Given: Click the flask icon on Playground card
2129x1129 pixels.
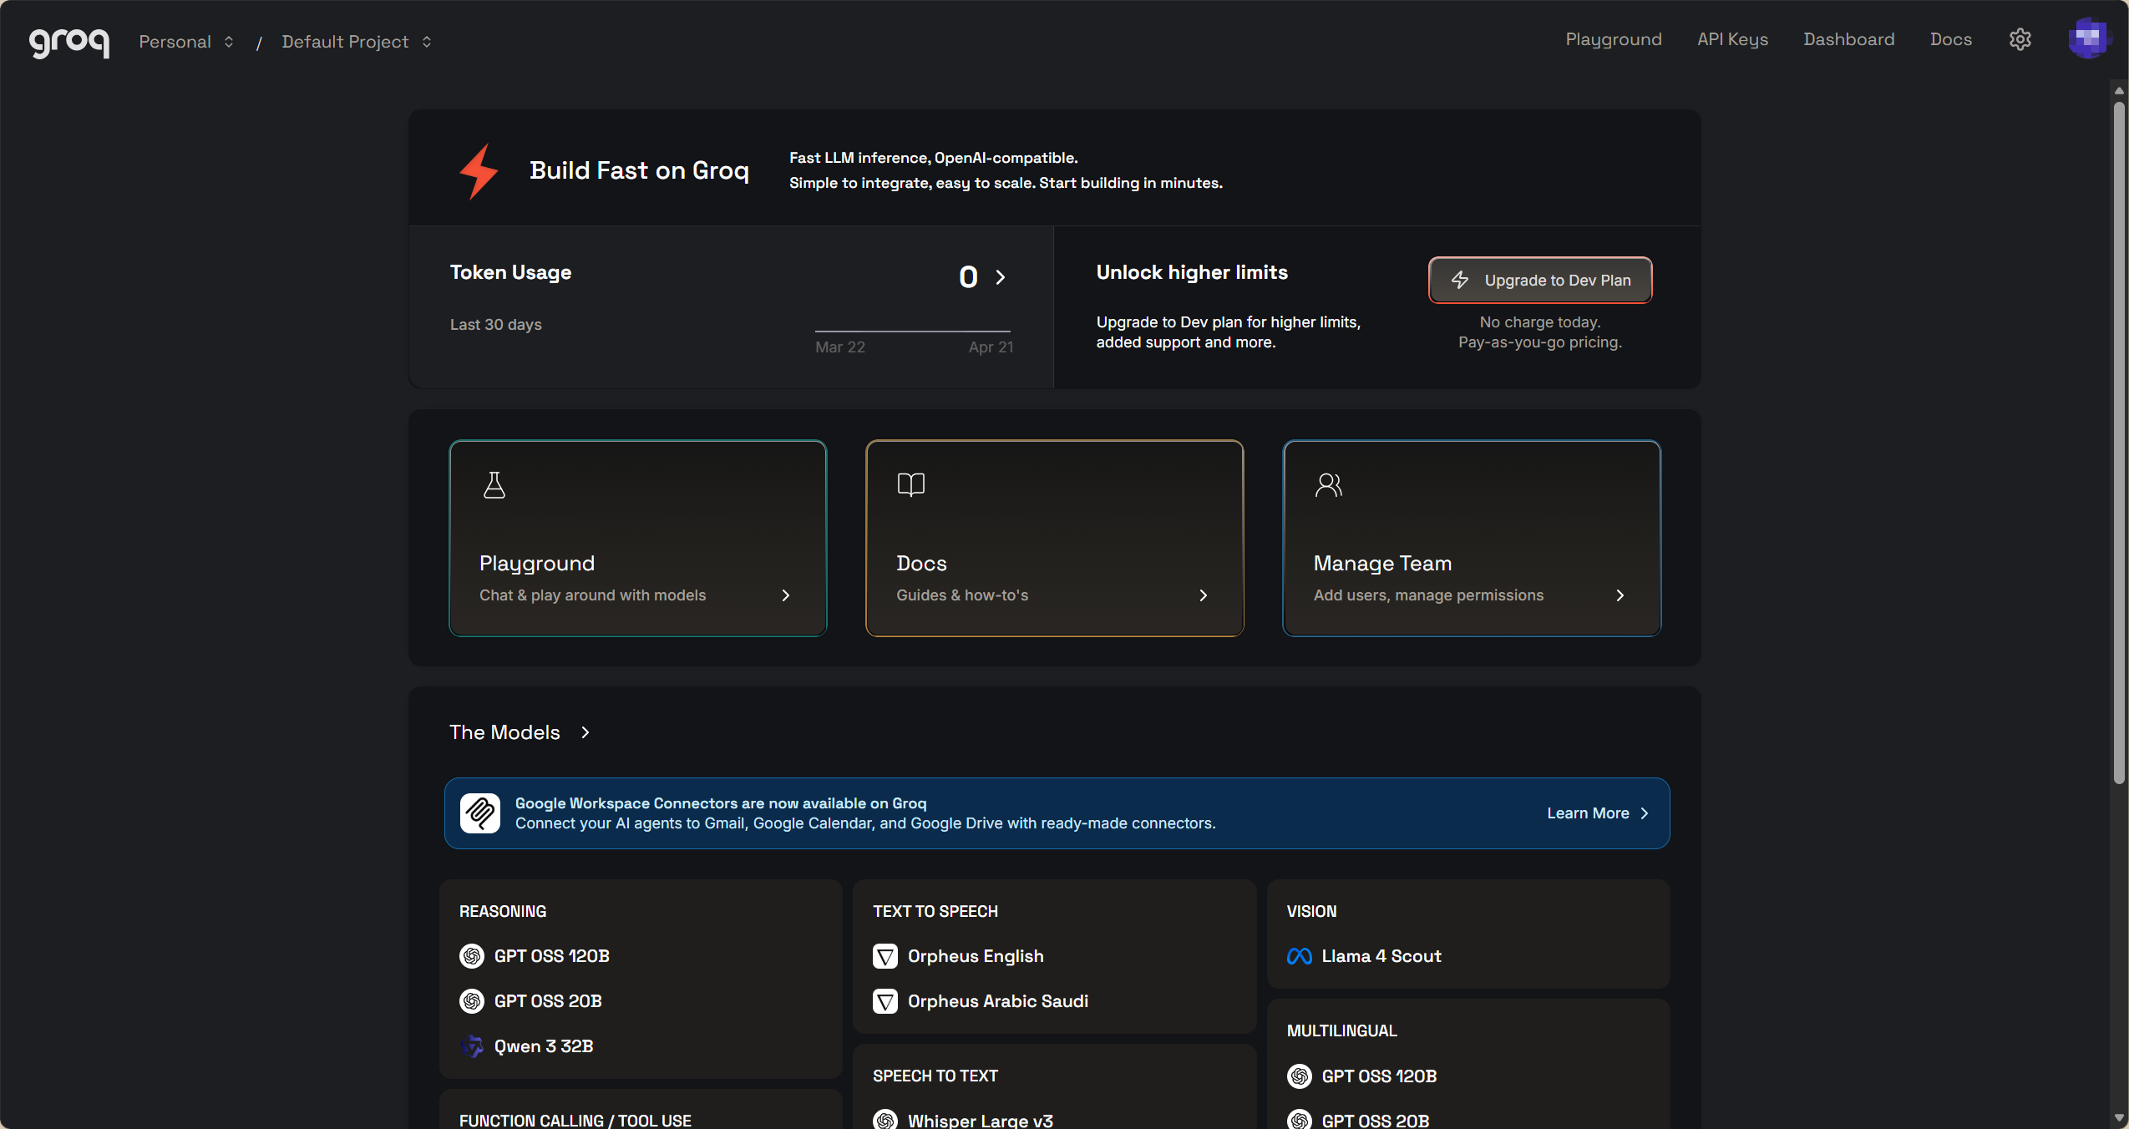Looking at the screenshot, I should tap(494, 485).
